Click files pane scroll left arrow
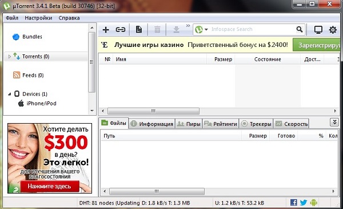The height and width of the screenshot is (209, 343). pyautogui.click(x=105, y=191)
